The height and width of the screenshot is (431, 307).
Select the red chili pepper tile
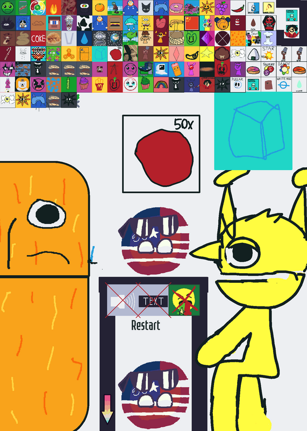coord(238,8)
